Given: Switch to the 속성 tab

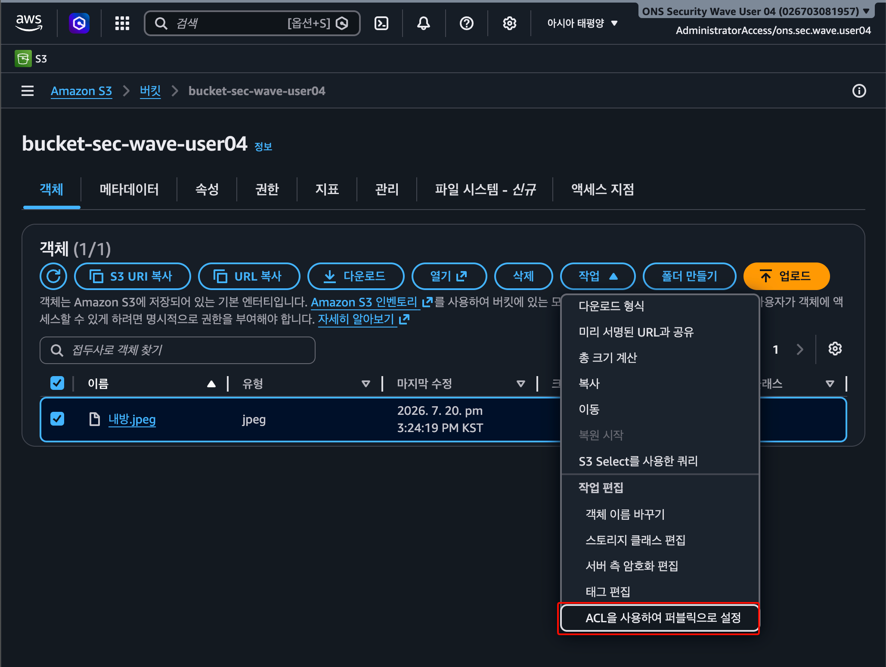Looking at the screenshot, I should click(x=207, y=189).
